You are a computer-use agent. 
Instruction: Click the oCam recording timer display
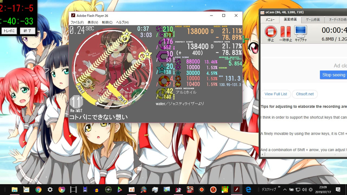click(334, 30)
